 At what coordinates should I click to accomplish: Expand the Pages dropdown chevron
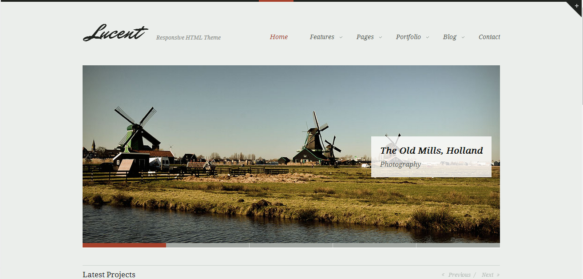[381, 37]
